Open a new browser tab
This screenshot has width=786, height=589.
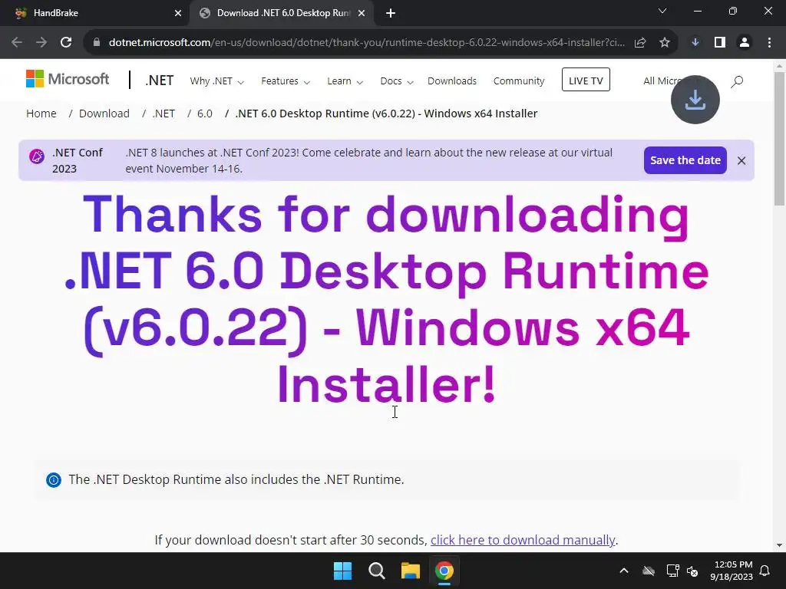[x=391, y=13]
